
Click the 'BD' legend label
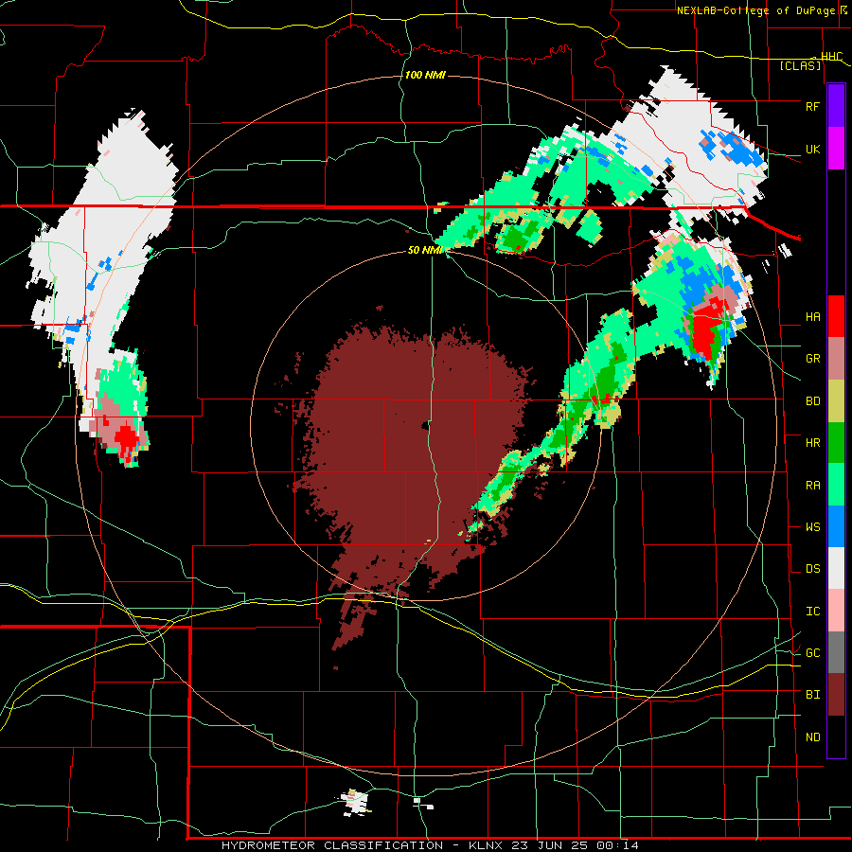click(x=812, y=401)
